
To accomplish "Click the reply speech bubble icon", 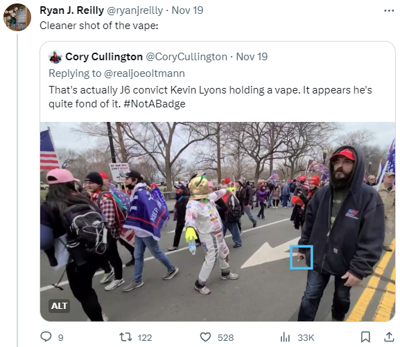I will tap(46, 337).
